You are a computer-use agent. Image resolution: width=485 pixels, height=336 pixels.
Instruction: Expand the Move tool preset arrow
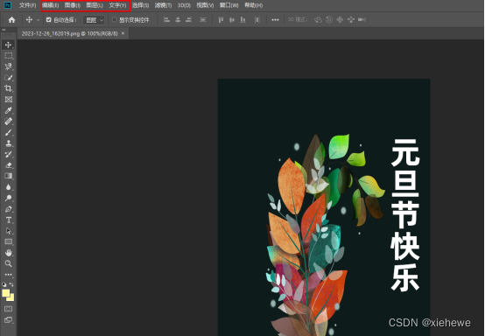pyautogui.click(x=38, y=20)
